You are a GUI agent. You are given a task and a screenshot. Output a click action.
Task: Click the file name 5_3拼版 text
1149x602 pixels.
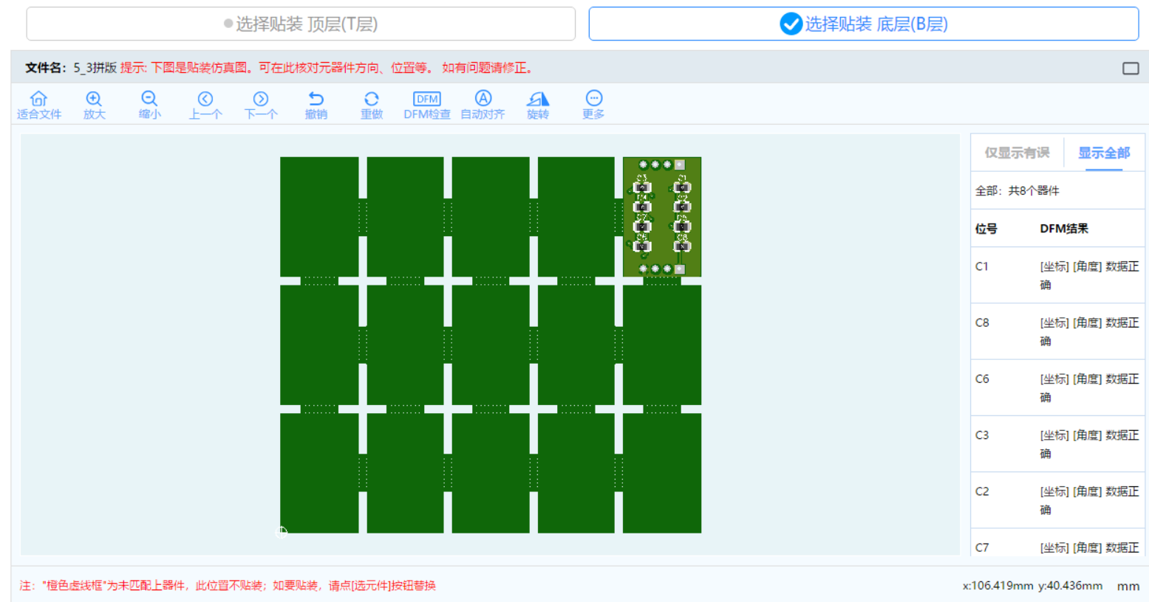[95, 68]
